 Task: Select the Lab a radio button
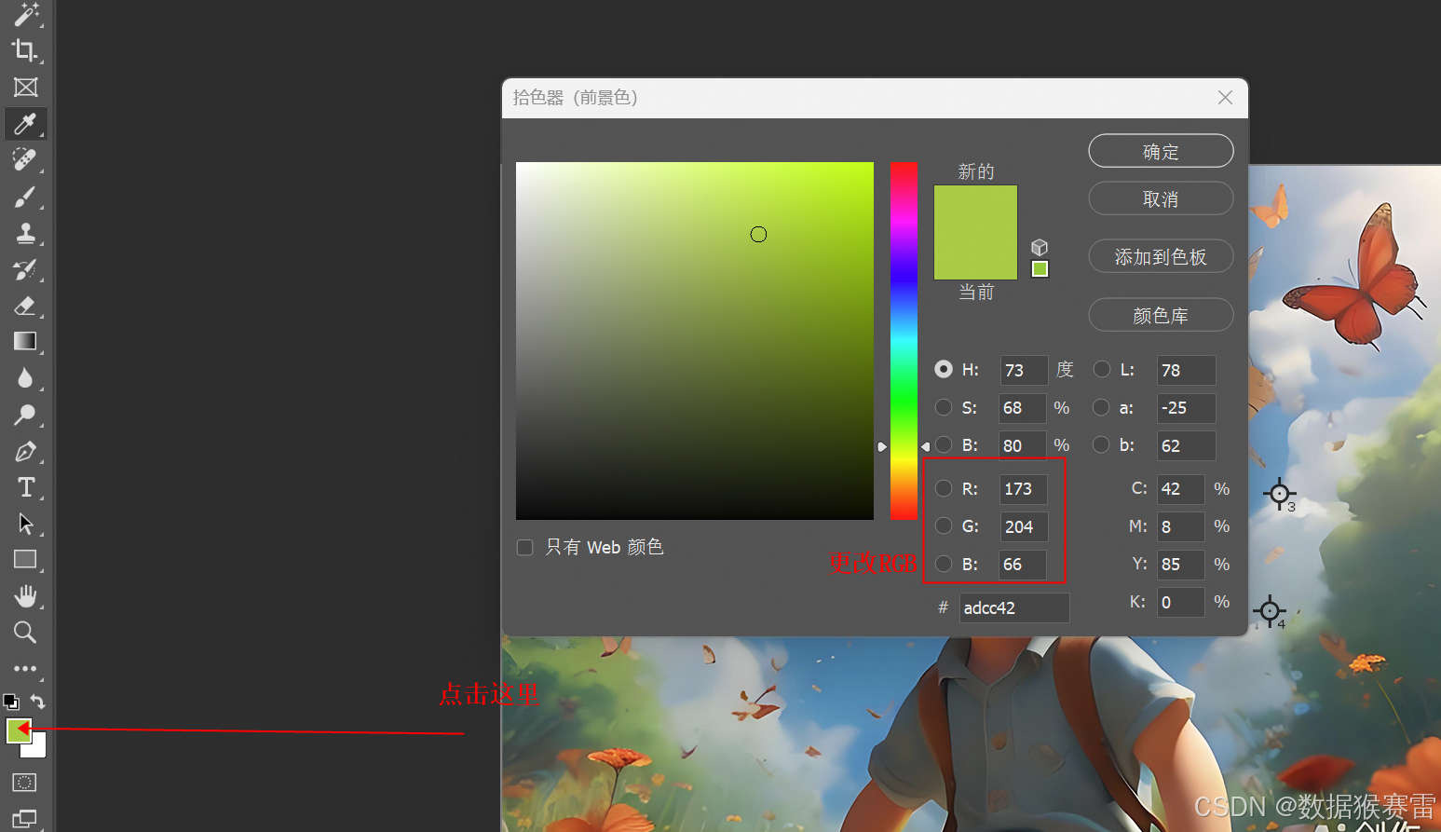pos(1102,407)
